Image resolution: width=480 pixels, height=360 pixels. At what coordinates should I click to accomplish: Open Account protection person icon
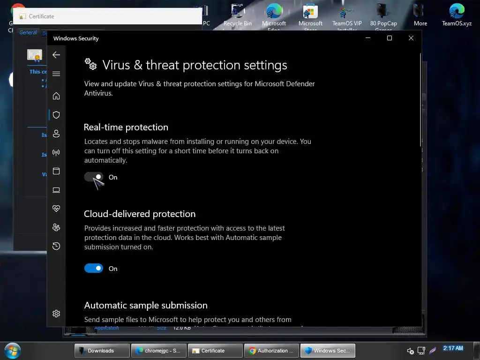tap(56, 134)
